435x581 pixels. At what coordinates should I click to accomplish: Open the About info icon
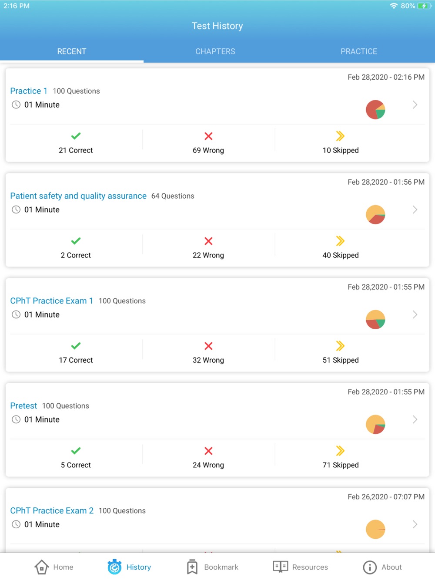click(370, 567)
